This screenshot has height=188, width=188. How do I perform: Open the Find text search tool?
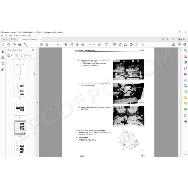26,45
